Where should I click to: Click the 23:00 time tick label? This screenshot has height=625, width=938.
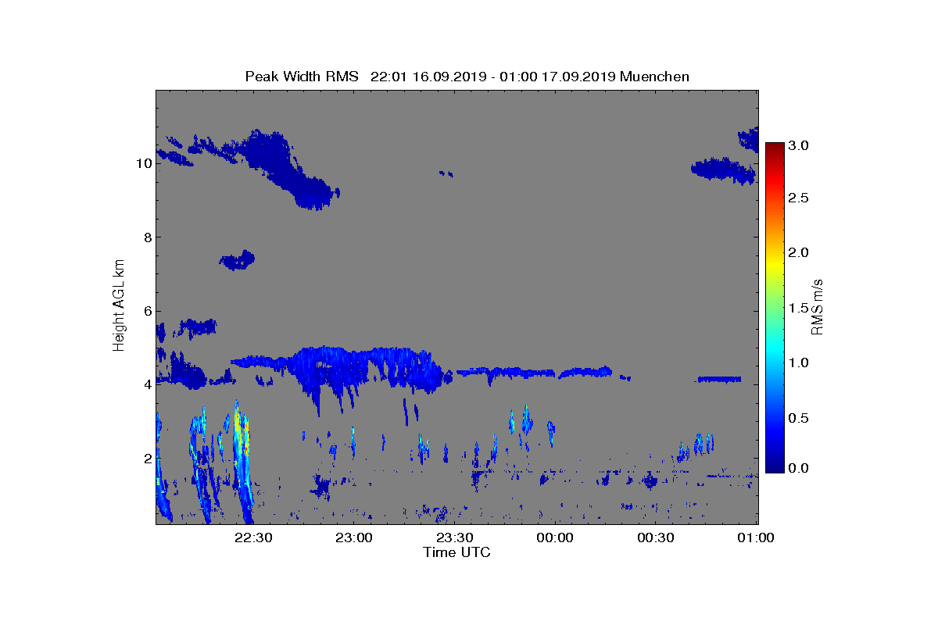tap(353, 538)
